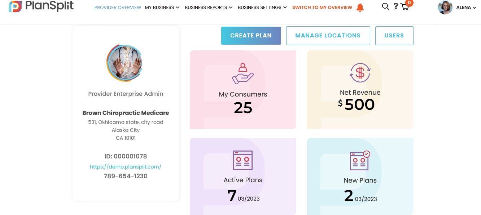Go to Provider Overview

coord(118,8)
